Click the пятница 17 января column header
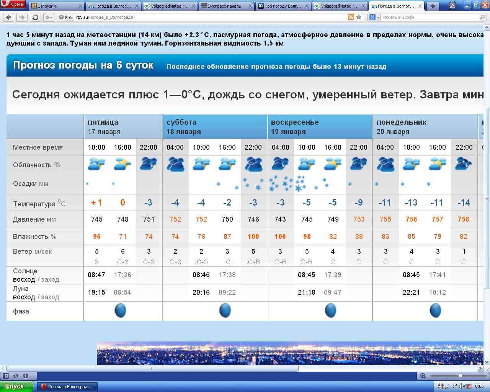The image size is (490, 392). (x=123, y=127)
